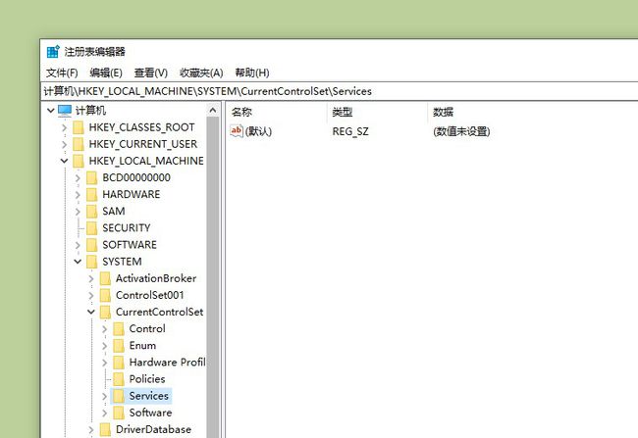Image resolution: width=638 pixels, height=438 pixels.
Task: Collapse the SYSTEM key
Action: [x=78, y=262]
